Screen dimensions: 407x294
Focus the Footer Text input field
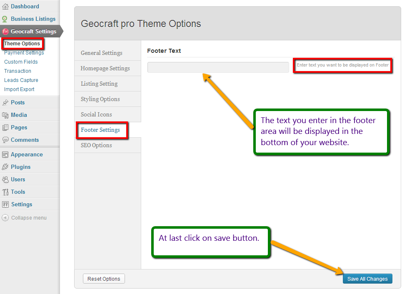(x=218, y=67)
